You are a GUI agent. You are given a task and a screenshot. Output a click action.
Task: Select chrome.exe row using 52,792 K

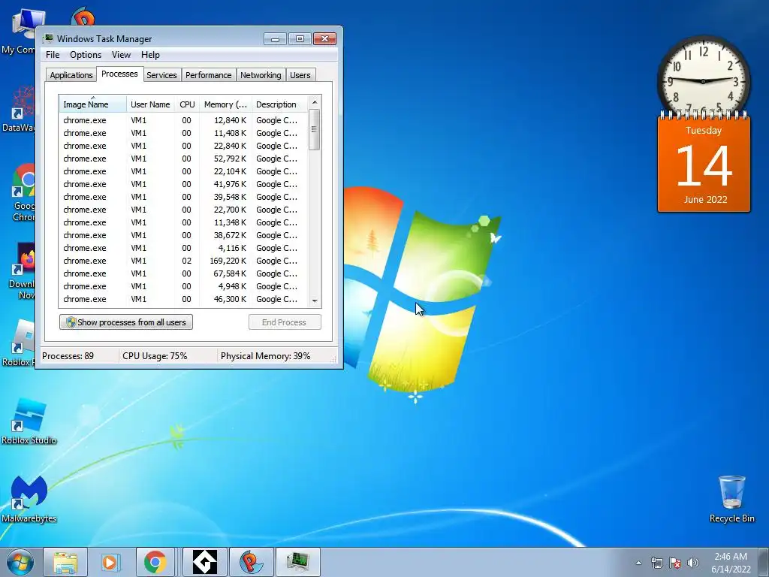[x=183, y=159]
